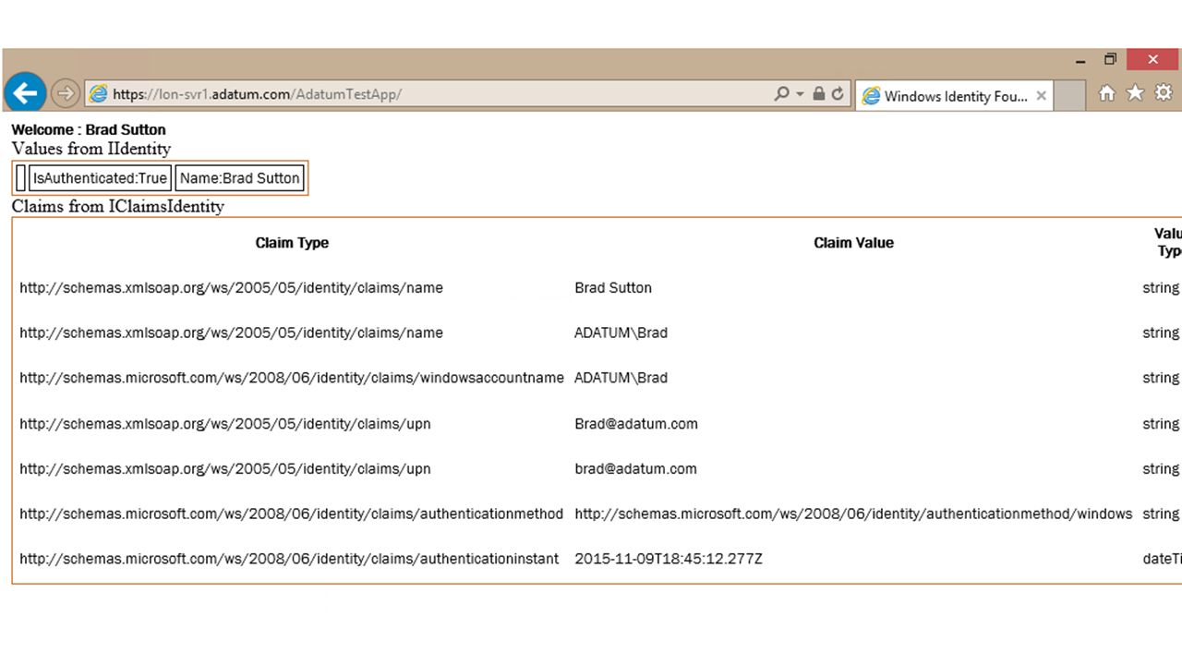The width and height of the screenshot is (1182, 665).
Task: Open the Home icon
Action: (1106, 93)
